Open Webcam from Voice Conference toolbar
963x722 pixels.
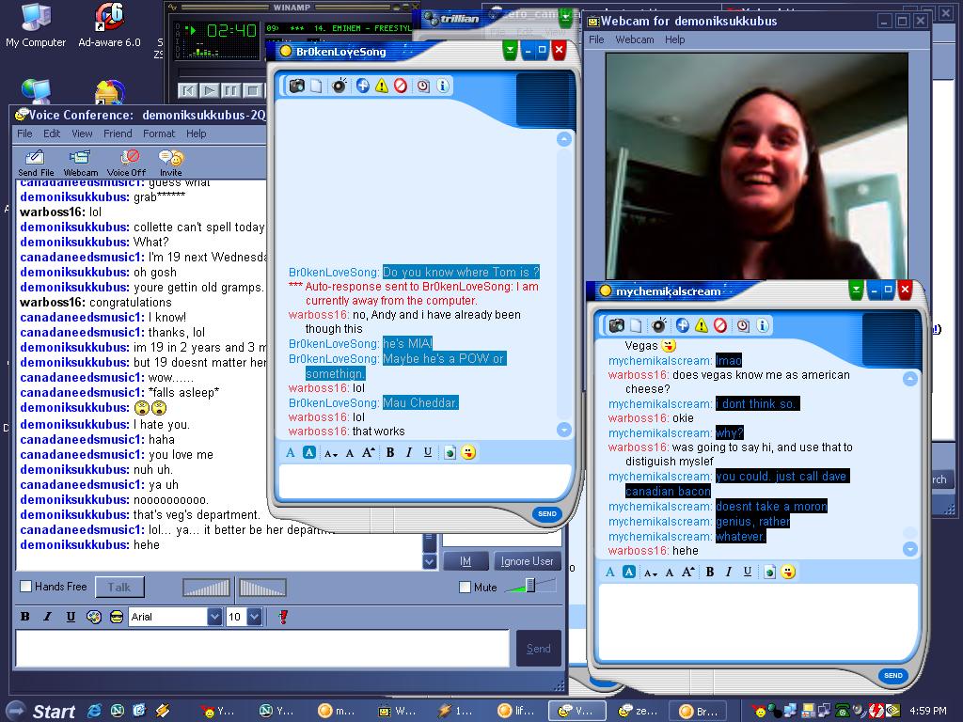(81, 164)
